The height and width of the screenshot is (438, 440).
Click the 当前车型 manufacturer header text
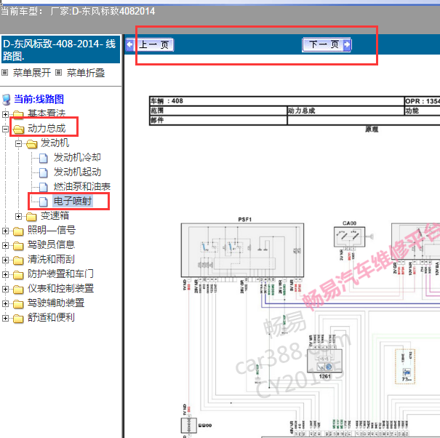(x=78, y=12)
